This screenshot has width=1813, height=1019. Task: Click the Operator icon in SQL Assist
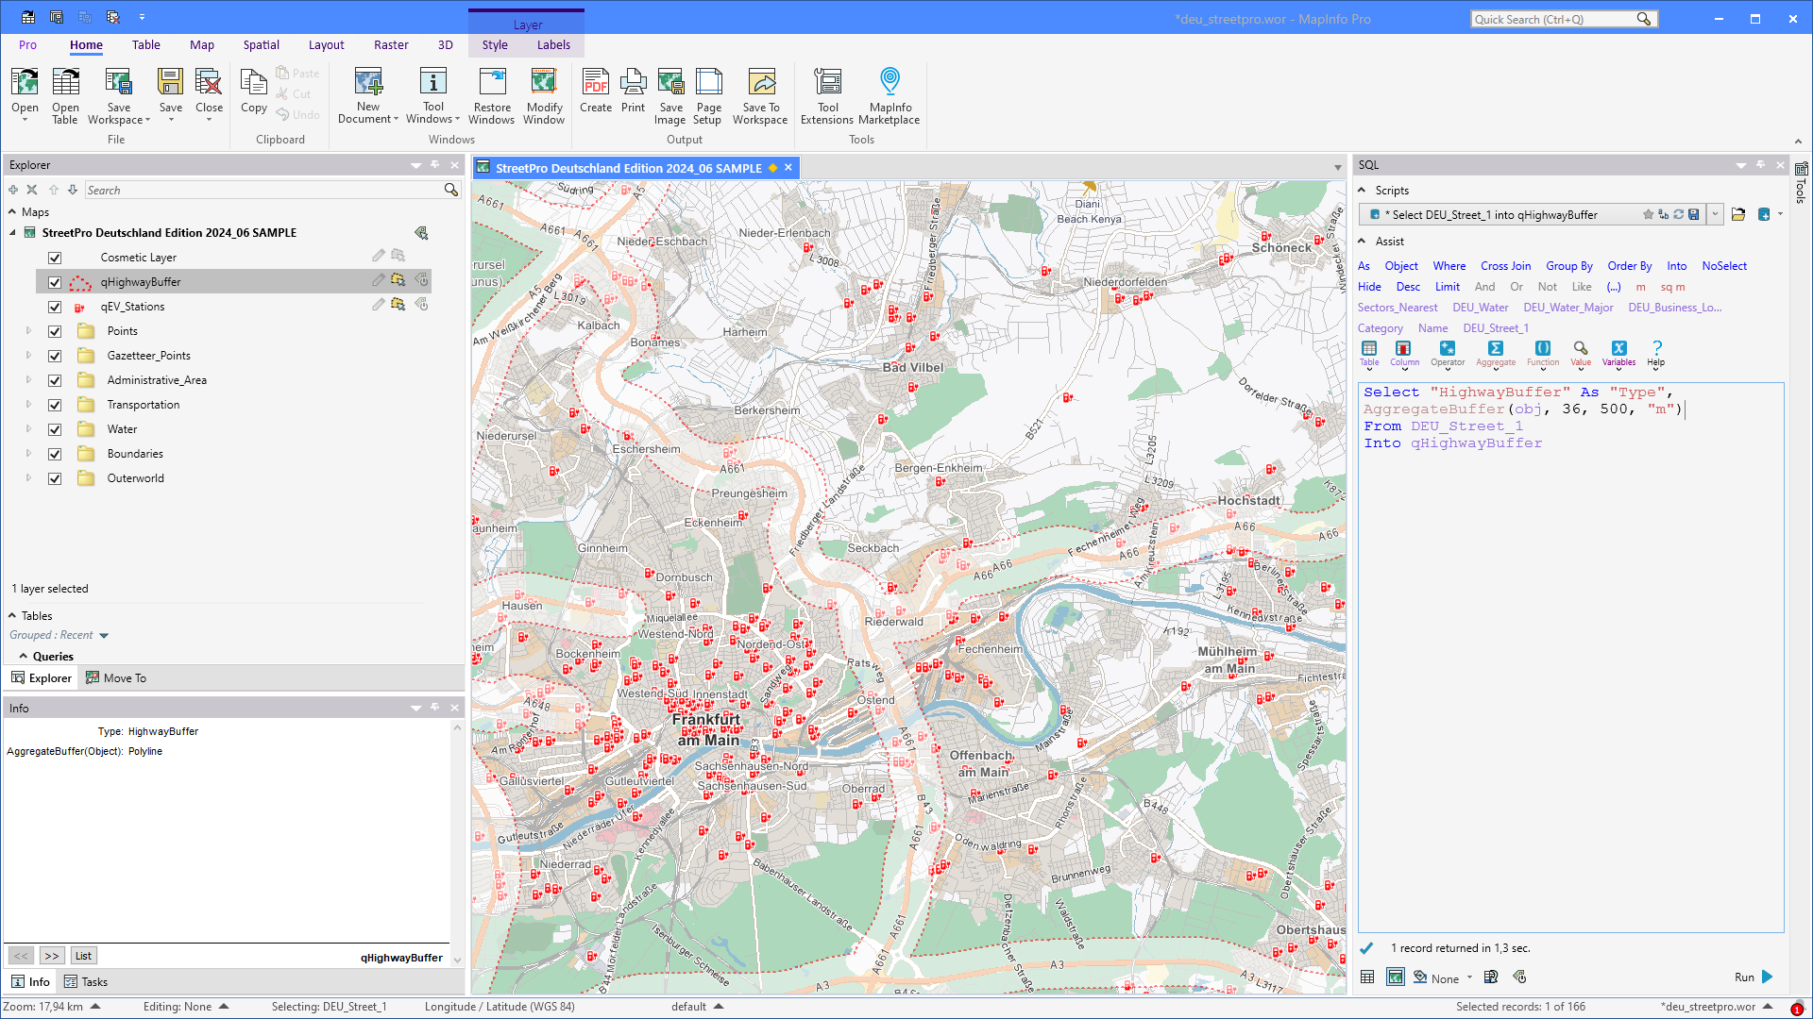pos(1448,354)
